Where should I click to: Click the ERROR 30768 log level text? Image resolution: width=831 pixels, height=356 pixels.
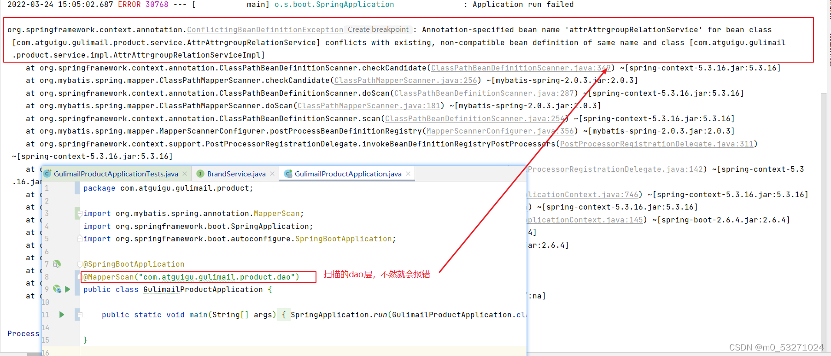click(x=143, y=5)
